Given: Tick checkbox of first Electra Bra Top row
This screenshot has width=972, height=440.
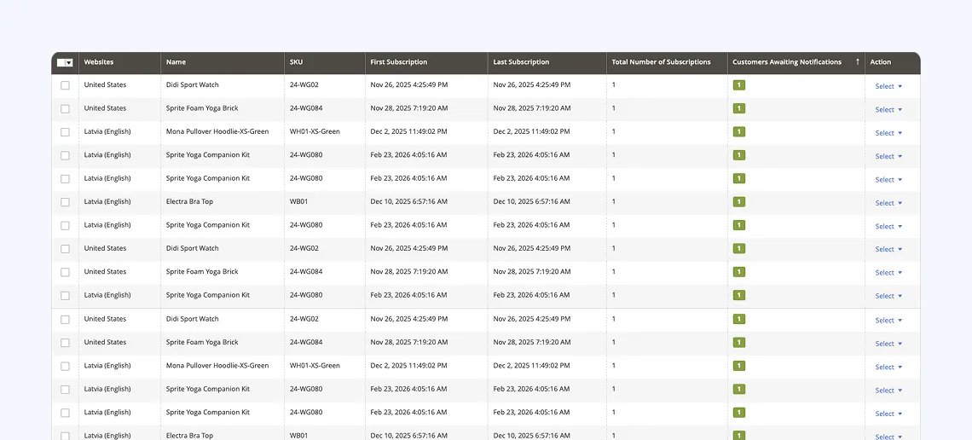Looking at the screenshot, I should [65, 202].
